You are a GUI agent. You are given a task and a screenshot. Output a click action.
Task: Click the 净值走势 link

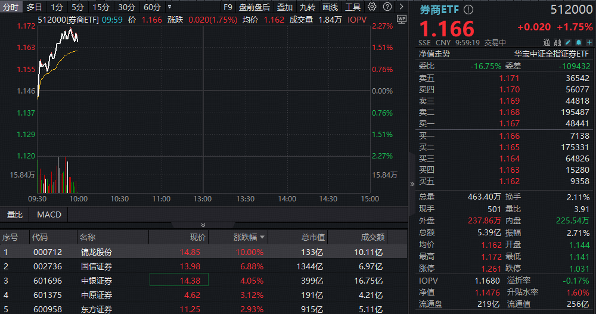coord(434,54)
